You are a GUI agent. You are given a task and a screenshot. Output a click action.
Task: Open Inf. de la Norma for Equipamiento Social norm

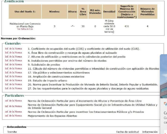click(x=13, y=106)
